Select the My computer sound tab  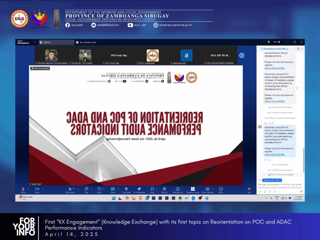[x=86, y=42]
